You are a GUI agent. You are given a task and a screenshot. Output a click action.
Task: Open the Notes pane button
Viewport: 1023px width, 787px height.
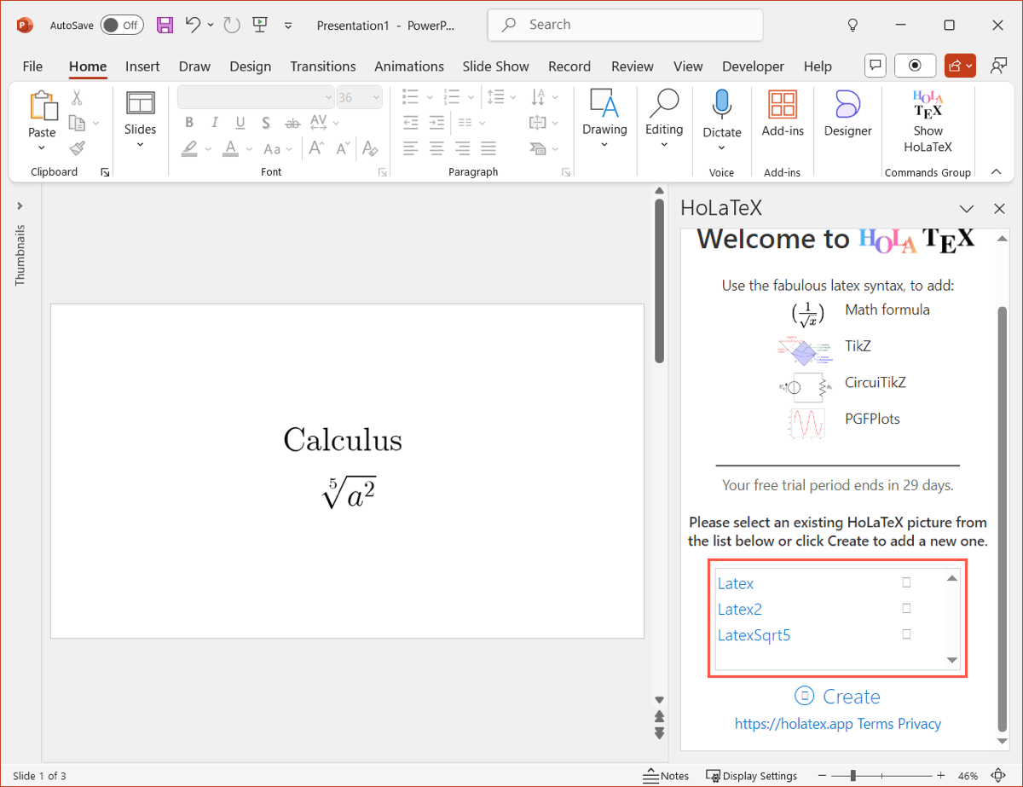coord(667,776)
